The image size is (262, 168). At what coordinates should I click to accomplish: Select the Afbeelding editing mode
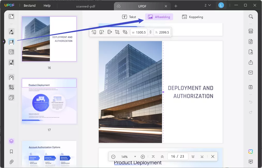[159, 17]
